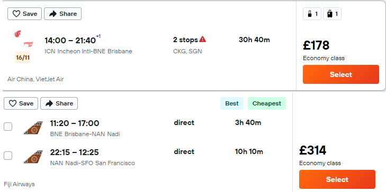The width and height of the screenshot is (386, 192).
Task: Click the red warning triangle beside 2 stops
Action: tap(203, 39)
